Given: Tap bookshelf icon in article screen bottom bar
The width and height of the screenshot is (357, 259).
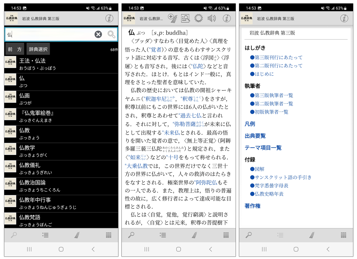Looking at the screenshot, I should click(x=226, y=235).
